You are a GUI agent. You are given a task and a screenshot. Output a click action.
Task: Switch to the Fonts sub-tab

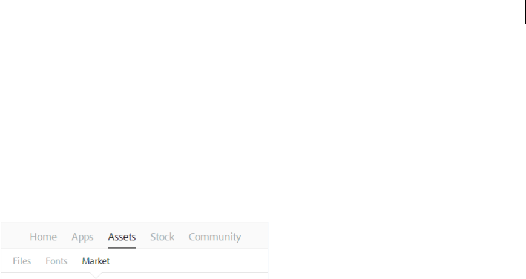coord(56,261)
